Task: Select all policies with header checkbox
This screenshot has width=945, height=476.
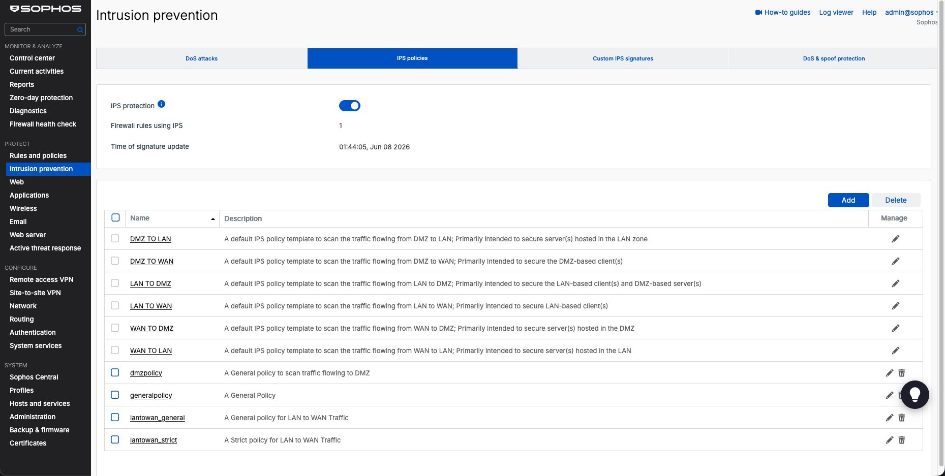Action: pos(115,217)
